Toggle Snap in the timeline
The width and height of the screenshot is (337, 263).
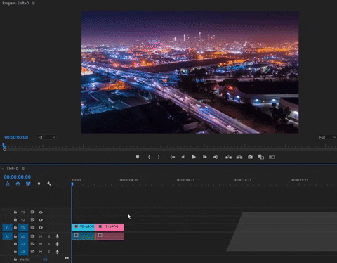click(x=18, y=184)
